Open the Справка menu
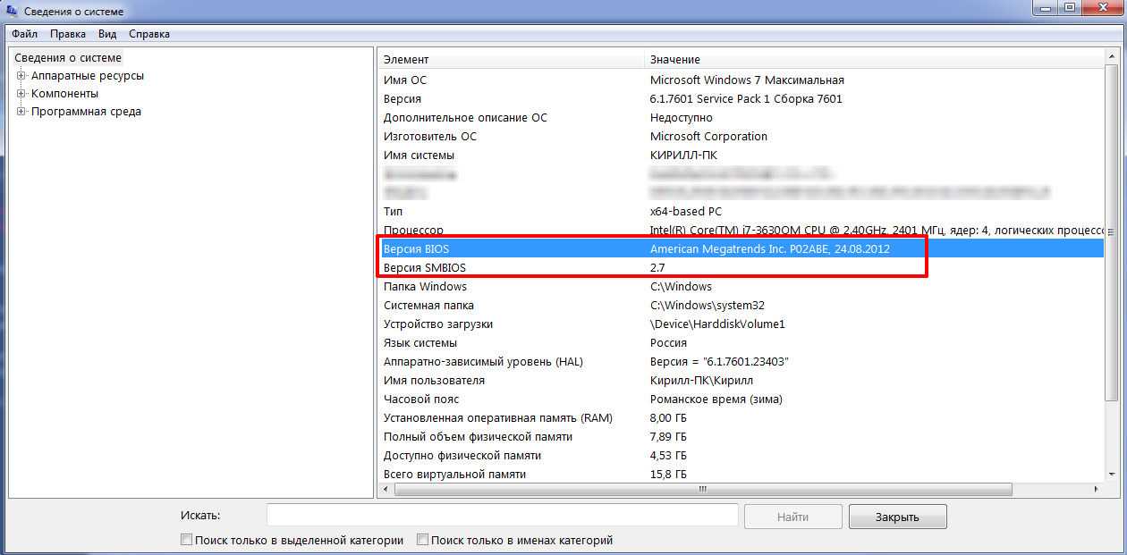Image resolution: width=1127 pixels, height=555 pixels. [149, 34]
